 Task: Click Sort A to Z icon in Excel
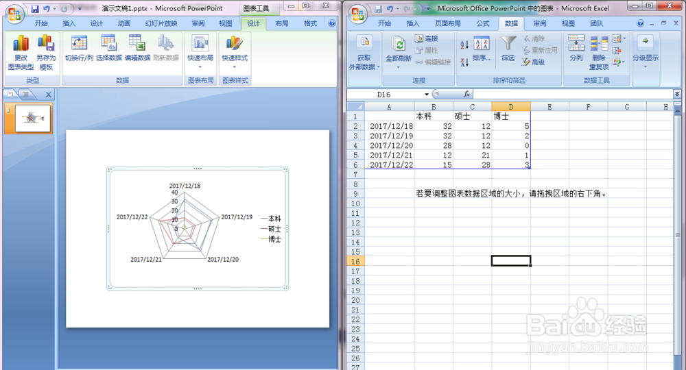(464, 44)
